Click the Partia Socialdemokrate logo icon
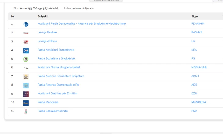The height and width of the screenshot is (134, 223). (26, 111)
